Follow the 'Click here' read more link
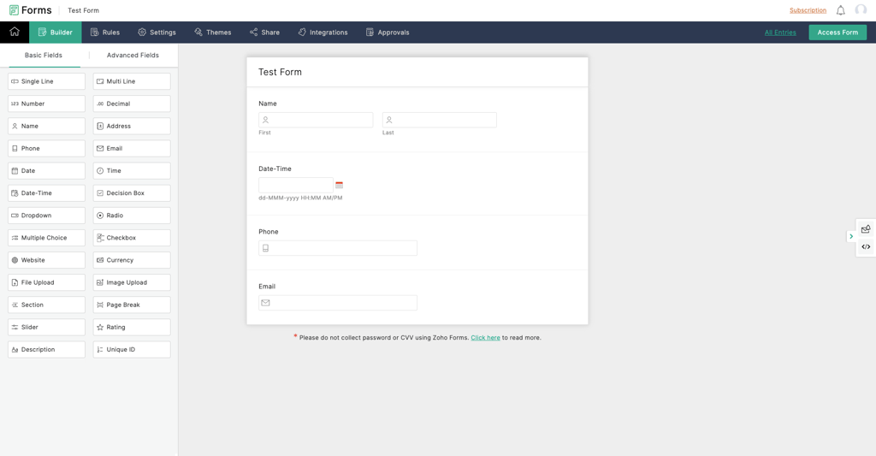 [x=486, y=338]
